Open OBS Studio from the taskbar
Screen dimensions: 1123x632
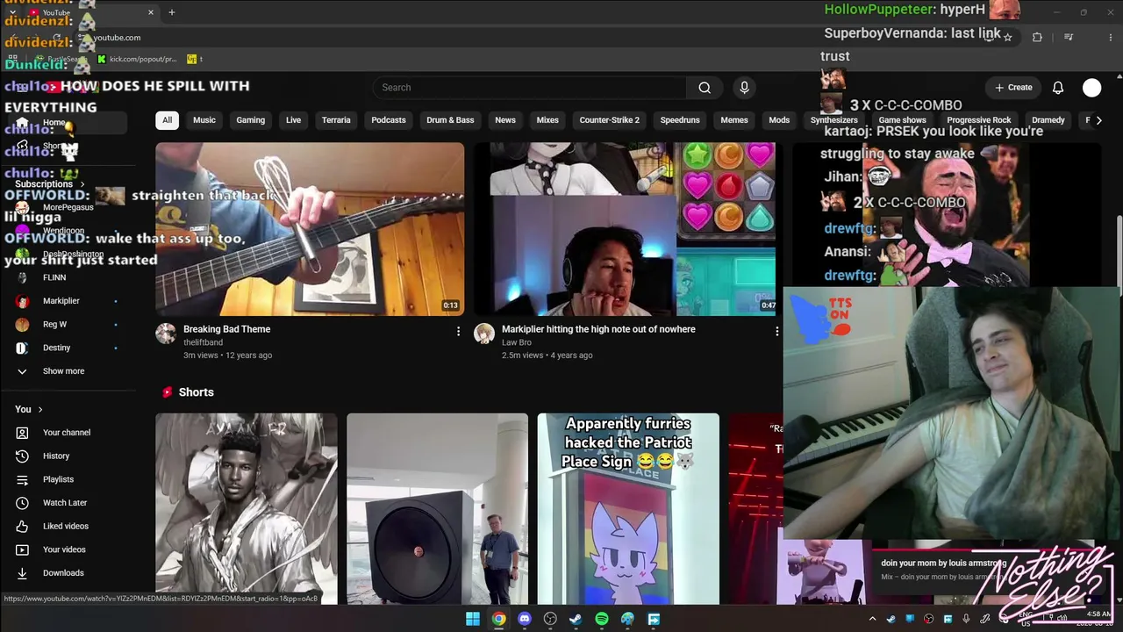click(x=550, y=619)
